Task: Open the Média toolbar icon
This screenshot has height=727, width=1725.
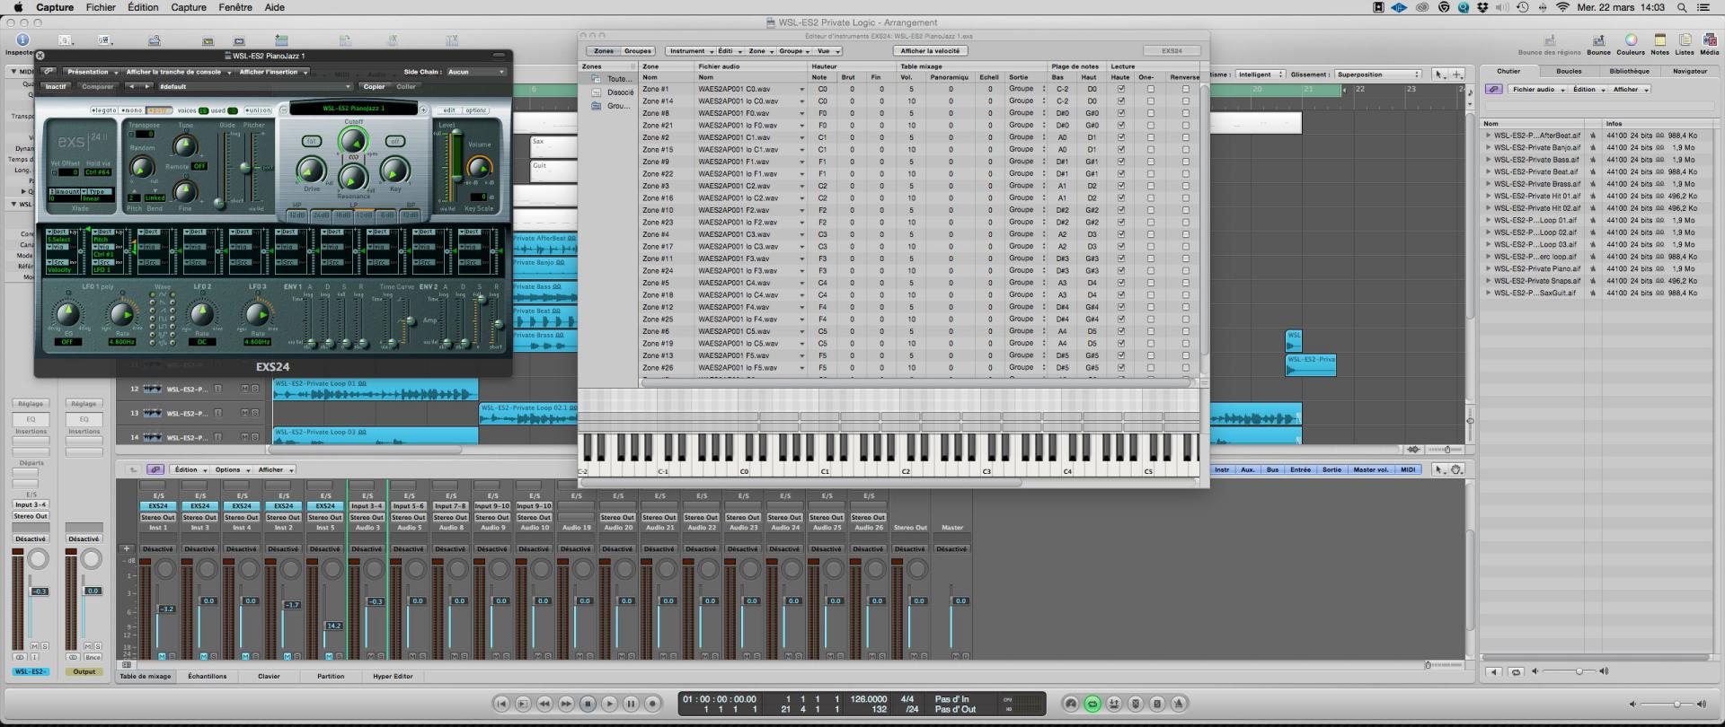Action: 1708,40
